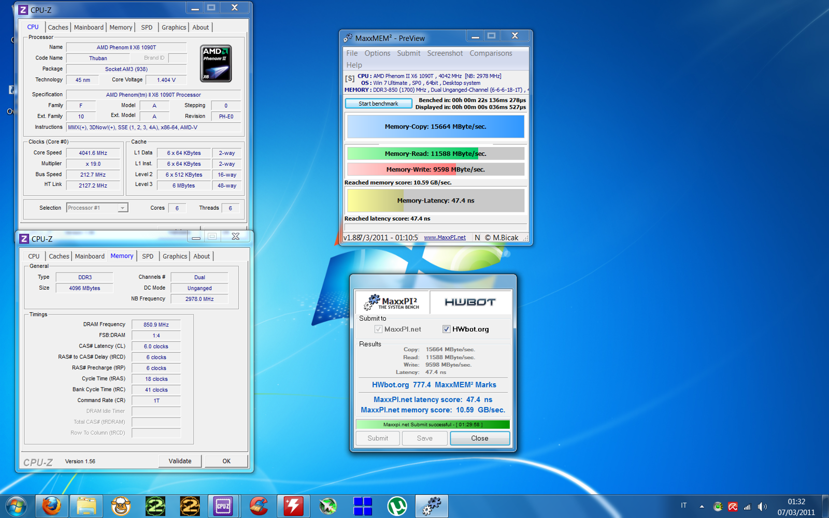The image size is (829, 518).
Task: Open the network signal tray icon
Action: (747, 507)
